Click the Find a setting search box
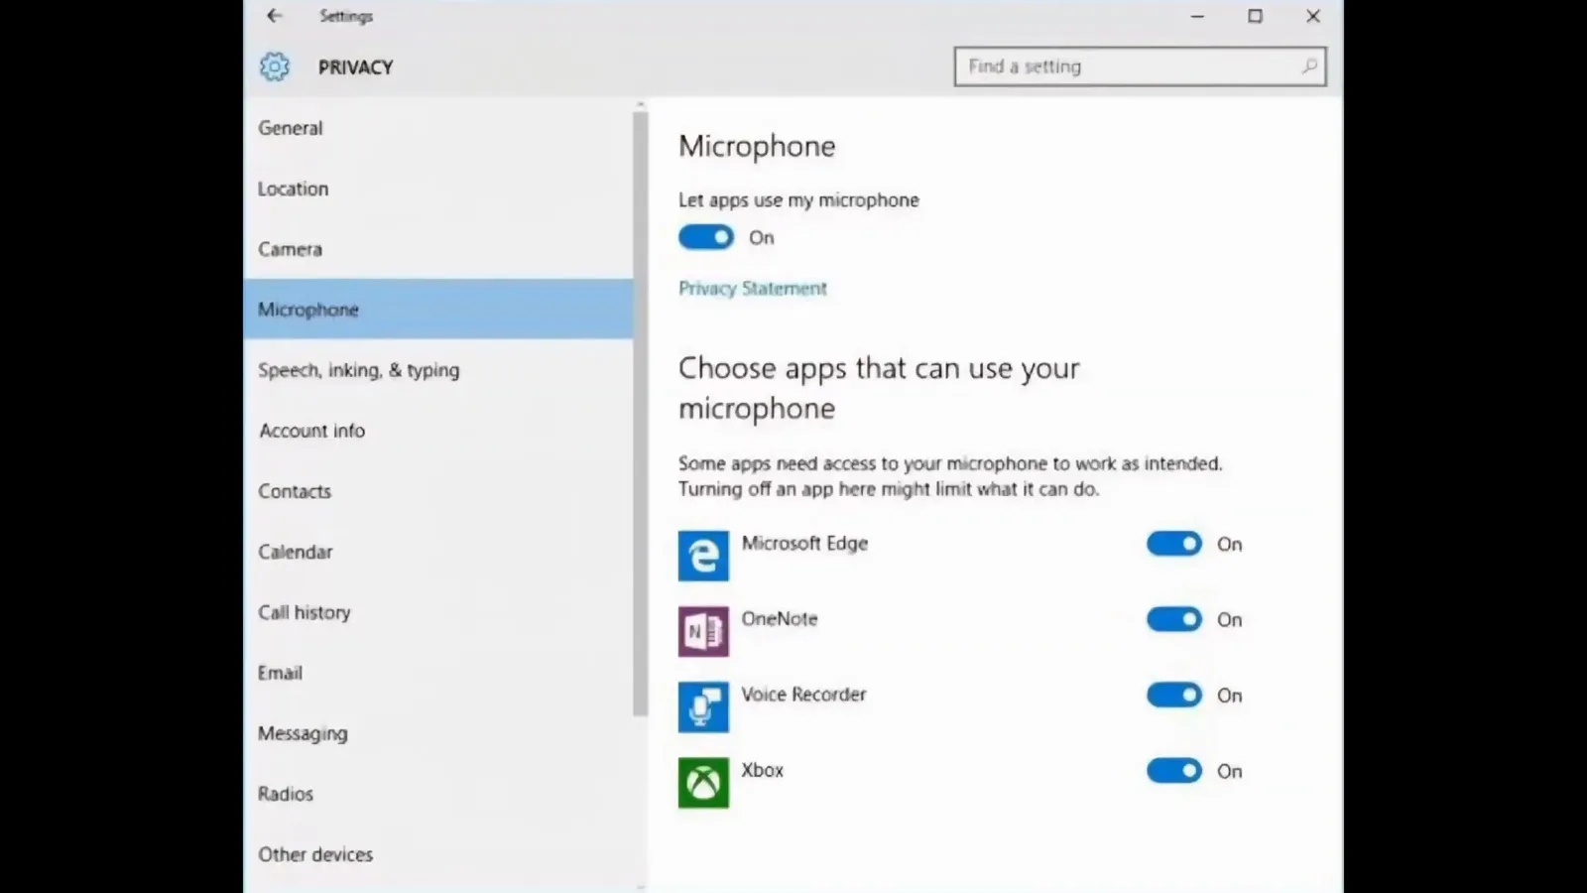Screen dimensions: 1587x893 (1140, 66)
